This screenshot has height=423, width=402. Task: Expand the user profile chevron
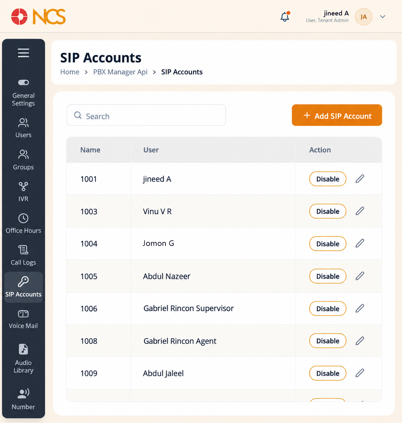pos(383,17)
